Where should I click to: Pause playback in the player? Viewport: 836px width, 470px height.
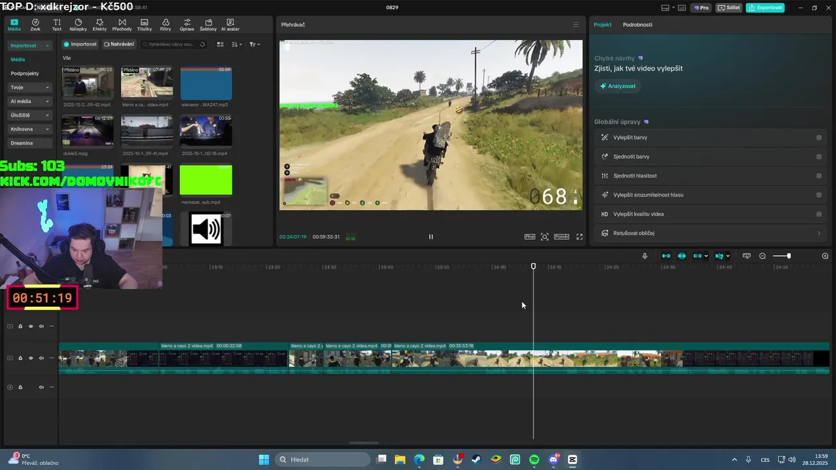[x=430, y=237]
